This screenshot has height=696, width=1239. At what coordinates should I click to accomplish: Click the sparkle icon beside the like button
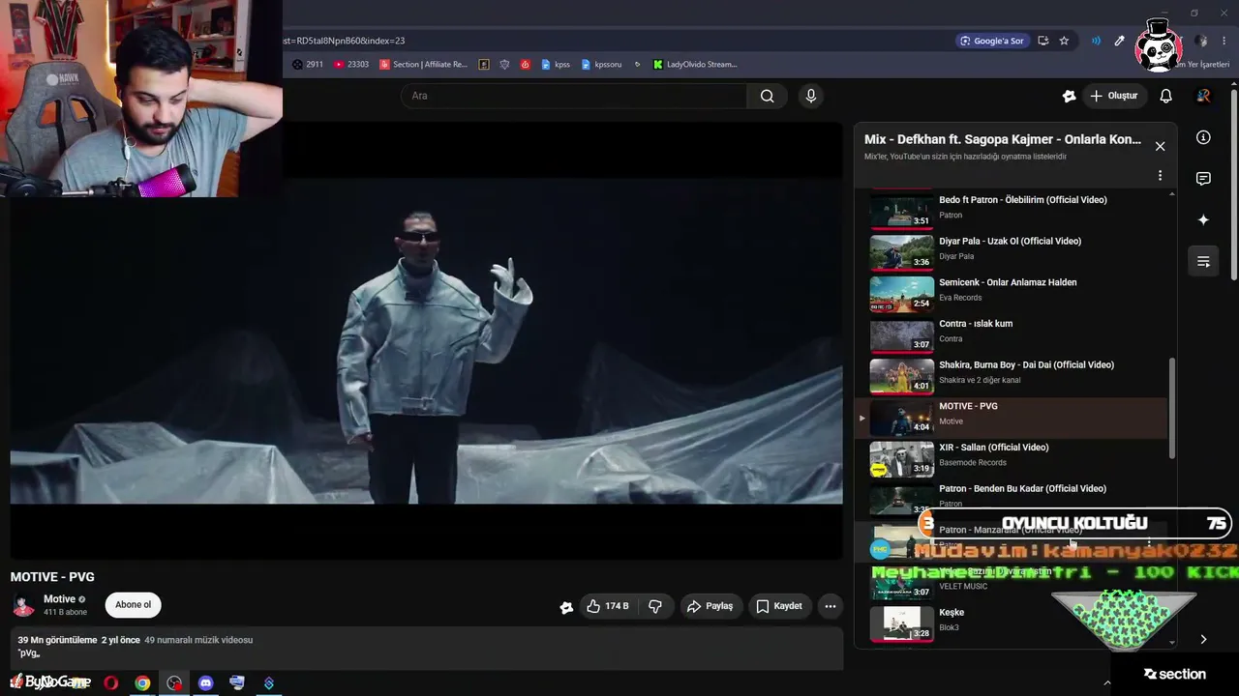[x=566, y=607]
